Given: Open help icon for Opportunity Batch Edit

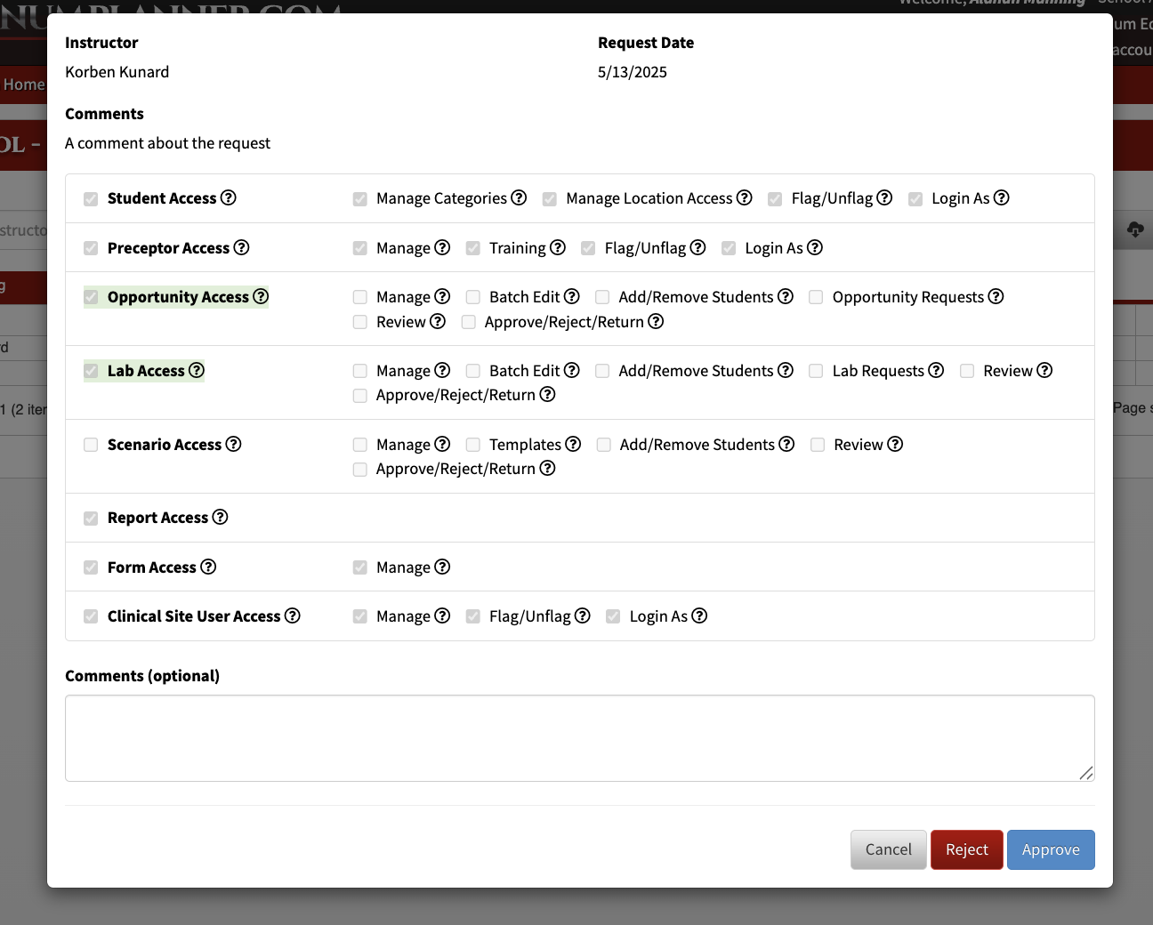Looking at the screenshot, I should (572, 296).
